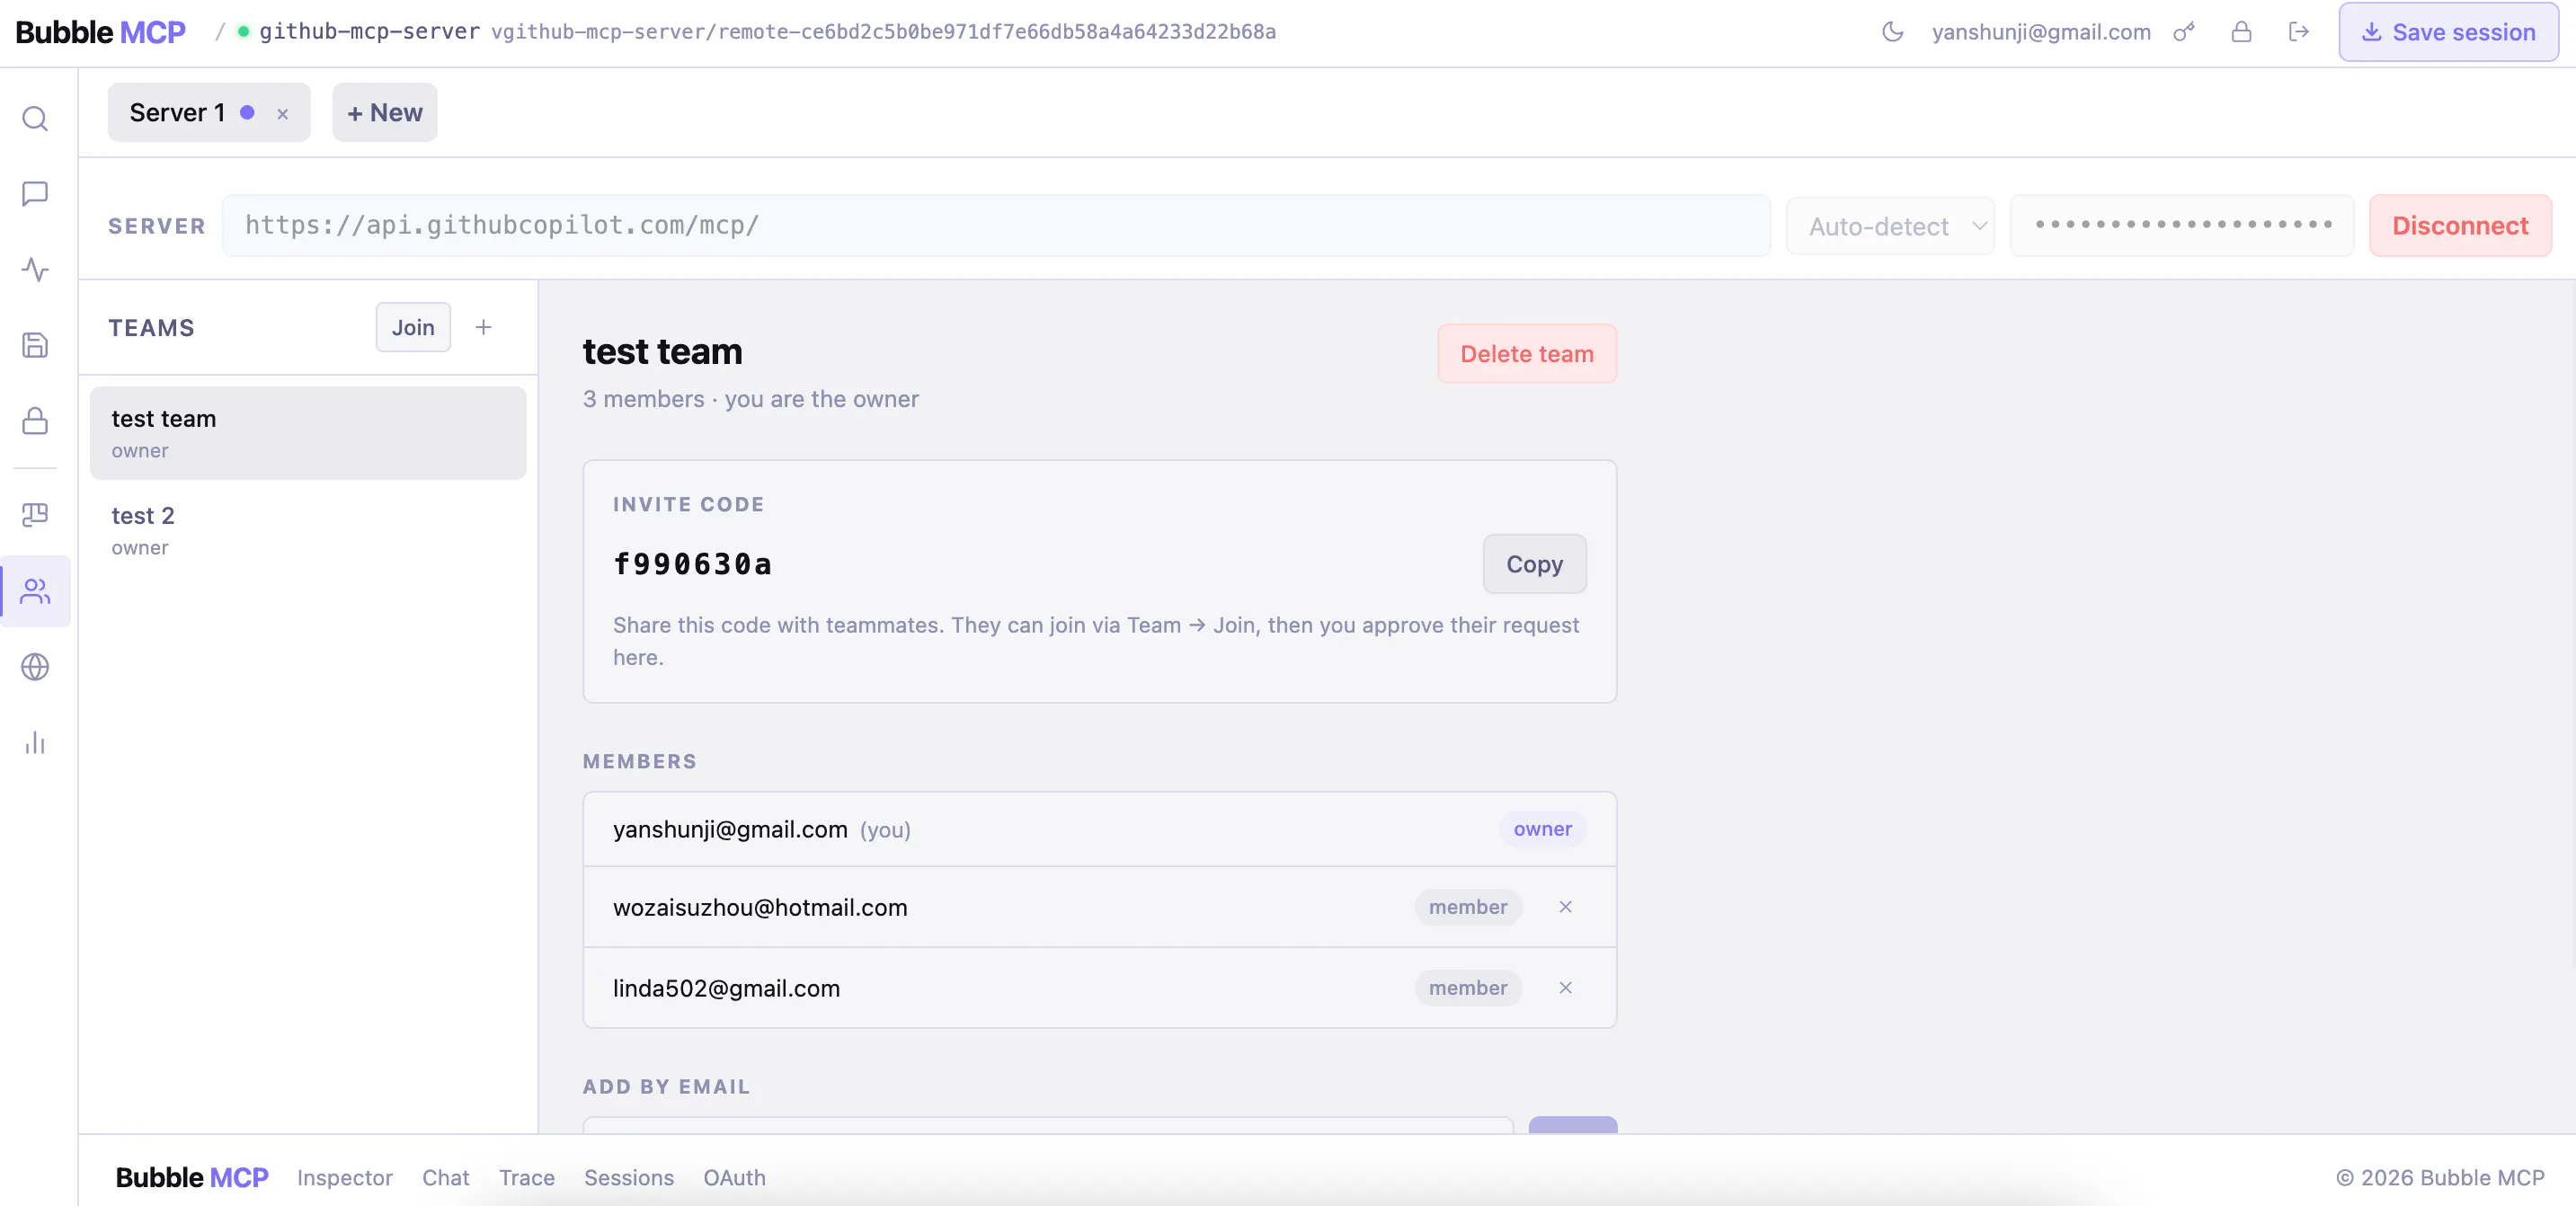This screenshot has width=2576, height=1206.
Task: Select test 2 in the teams list
Action: [x=308, y=530]
